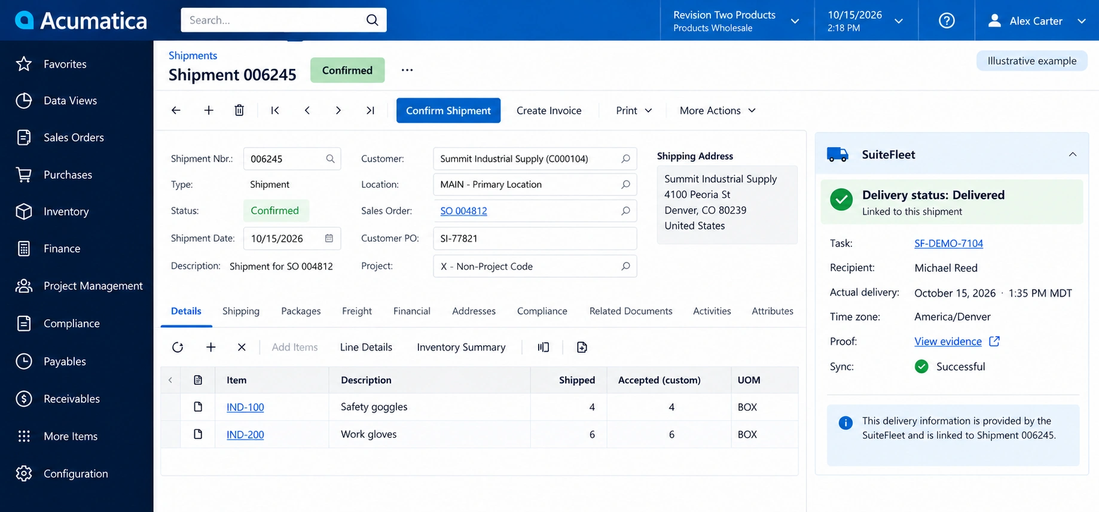
Task: Open sales order SO 004812 link
Action: 463,211
